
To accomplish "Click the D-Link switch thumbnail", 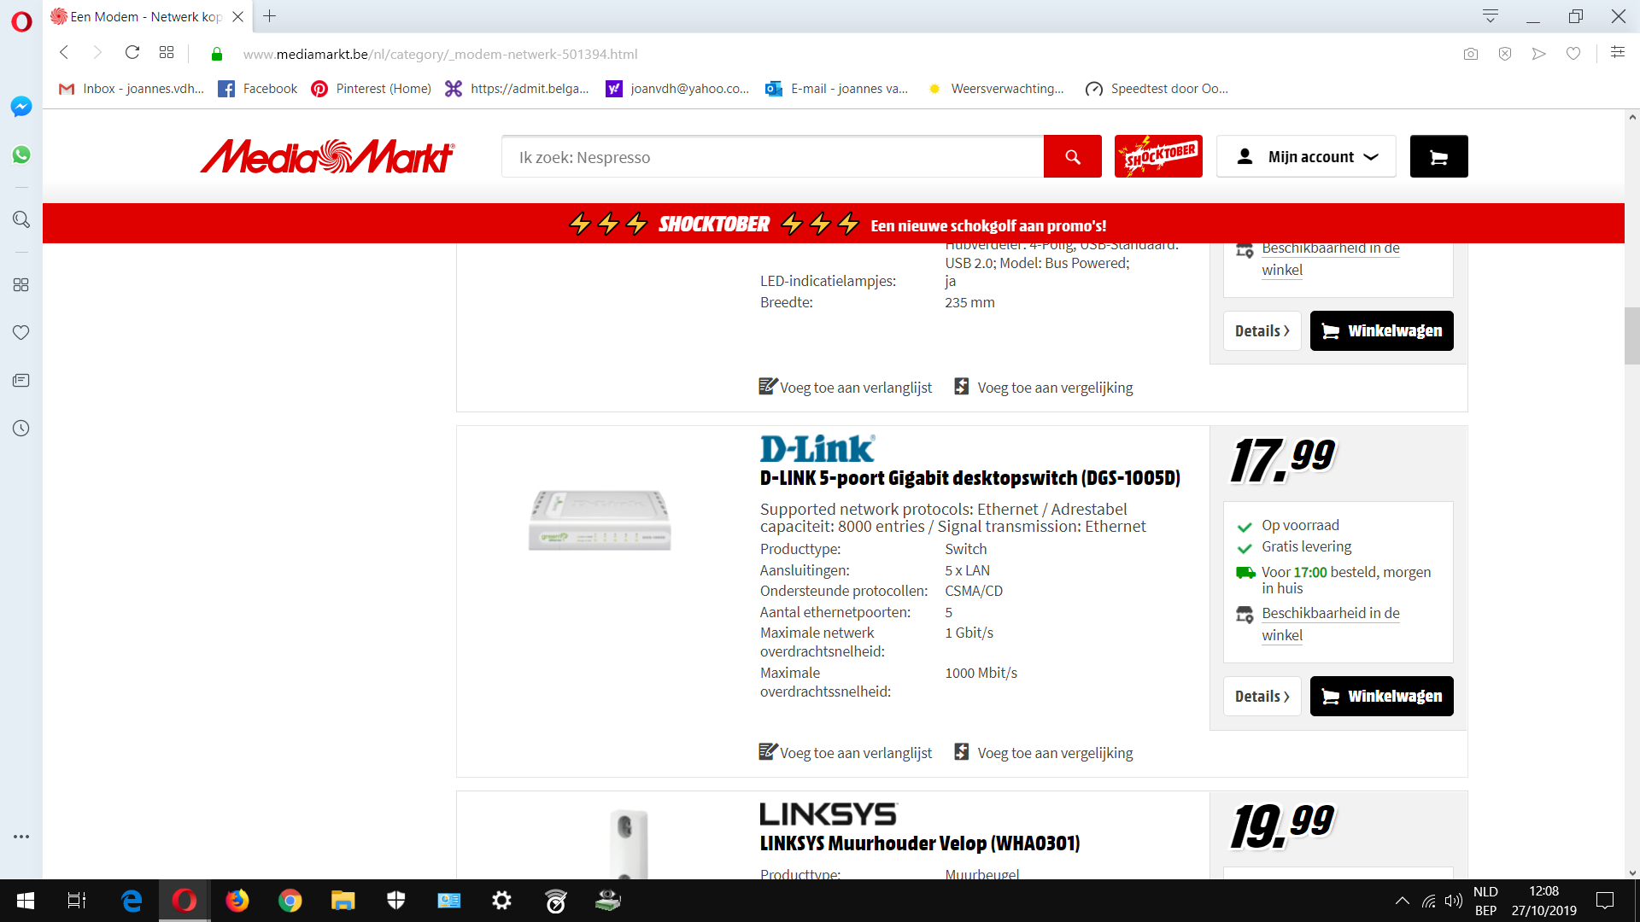I will (600, 520).
